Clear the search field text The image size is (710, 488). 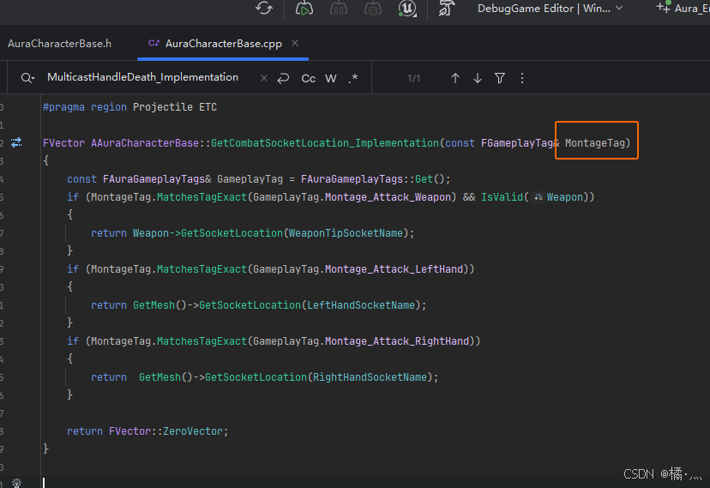[264, 78]
